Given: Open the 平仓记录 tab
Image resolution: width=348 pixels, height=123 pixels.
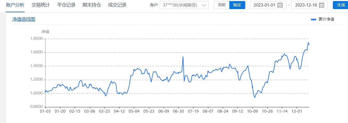Looking at the screenshot, I should click(x=66, y=5).
